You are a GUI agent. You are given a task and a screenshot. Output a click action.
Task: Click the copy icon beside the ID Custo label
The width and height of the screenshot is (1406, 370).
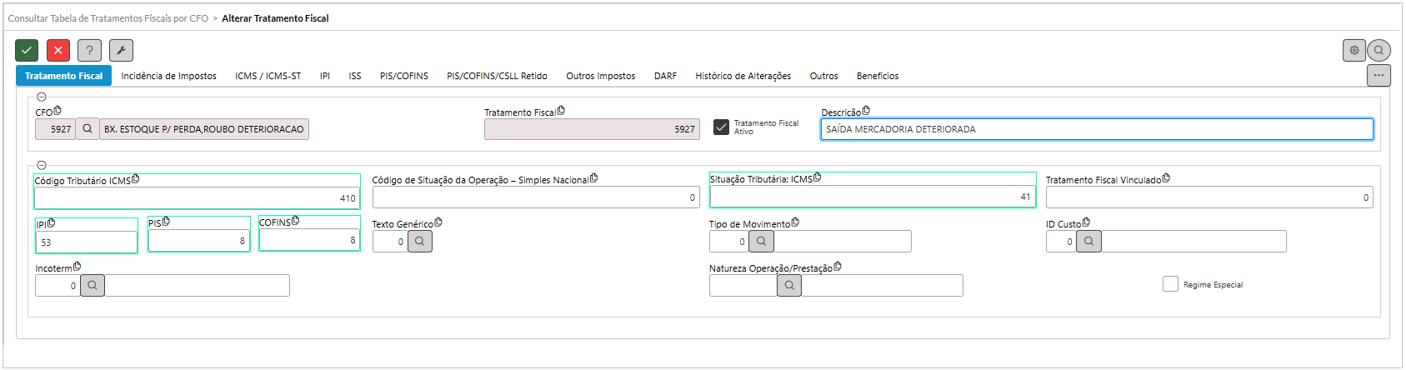[x=1086, y=222]
